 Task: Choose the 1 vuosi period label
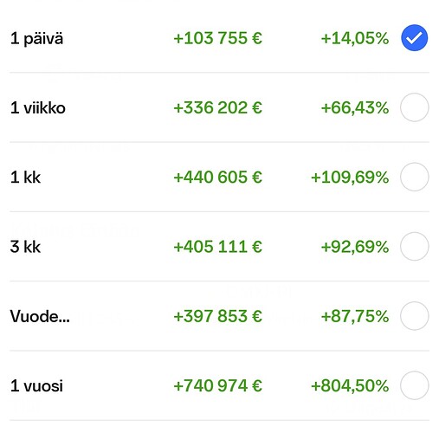click(36, 386)
